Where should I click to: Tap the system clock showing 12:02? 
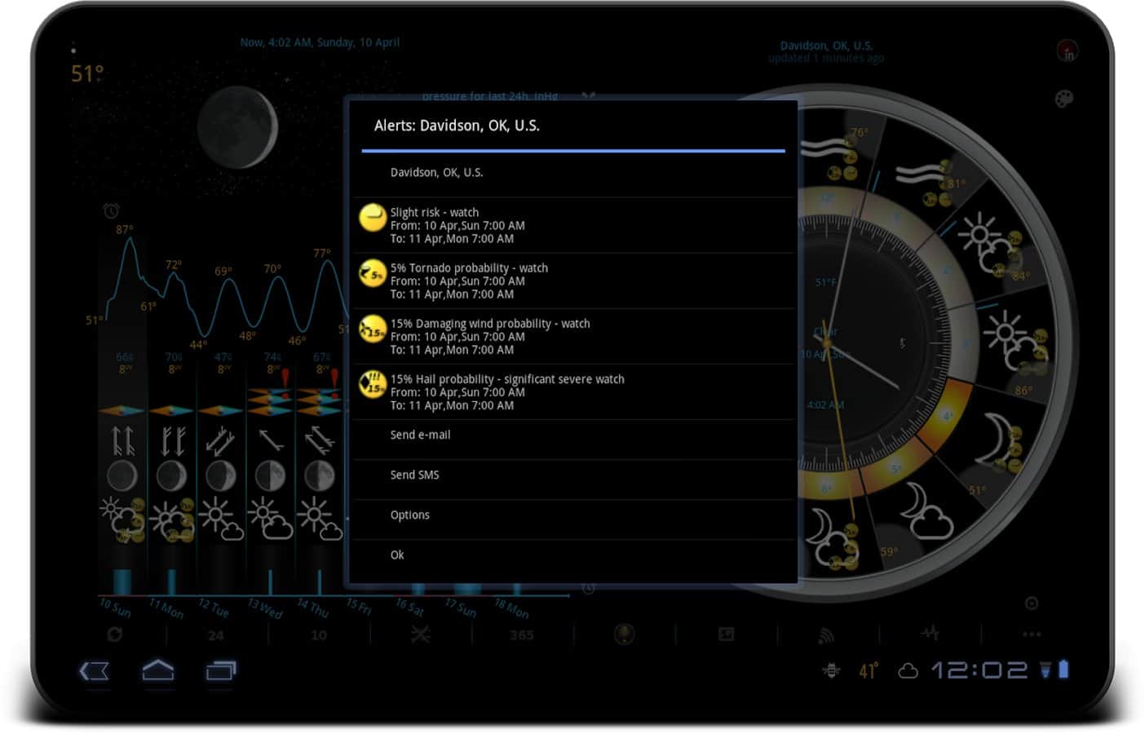979,670
